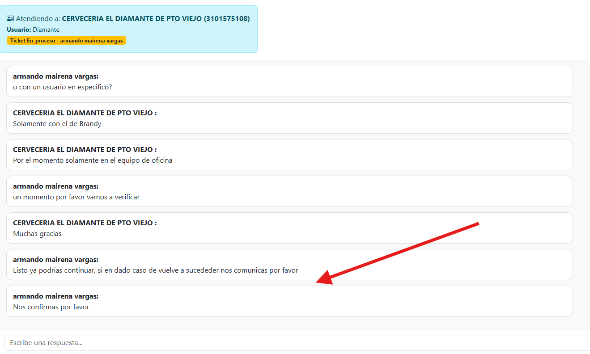The image size is (590, 354).
Task: Click the 'Muchas gracias' message text
Action: 37,234
